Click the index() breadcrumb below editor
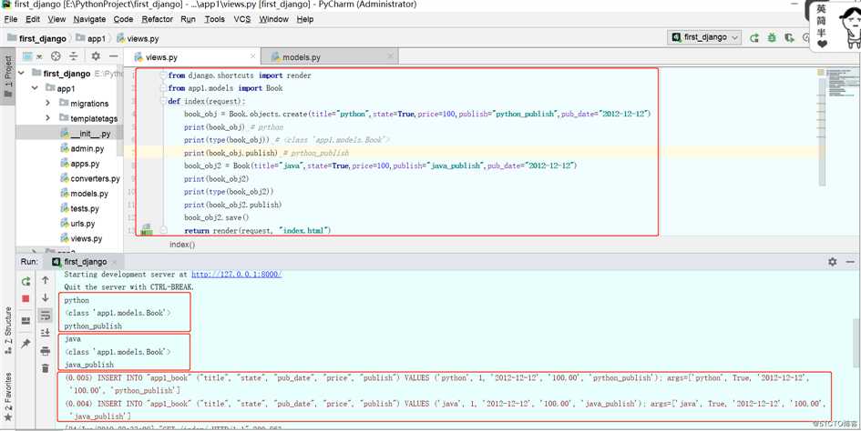Viewport: 861px width, 431px height. [182, 245]
